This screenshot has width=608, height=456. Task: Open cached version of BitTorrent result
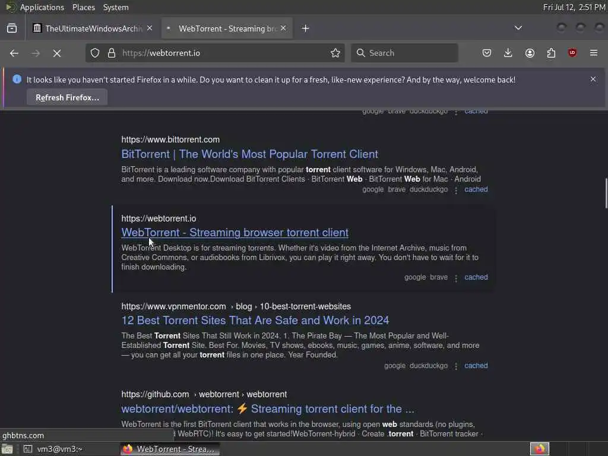pyautogui.click(x=476, y=189)
